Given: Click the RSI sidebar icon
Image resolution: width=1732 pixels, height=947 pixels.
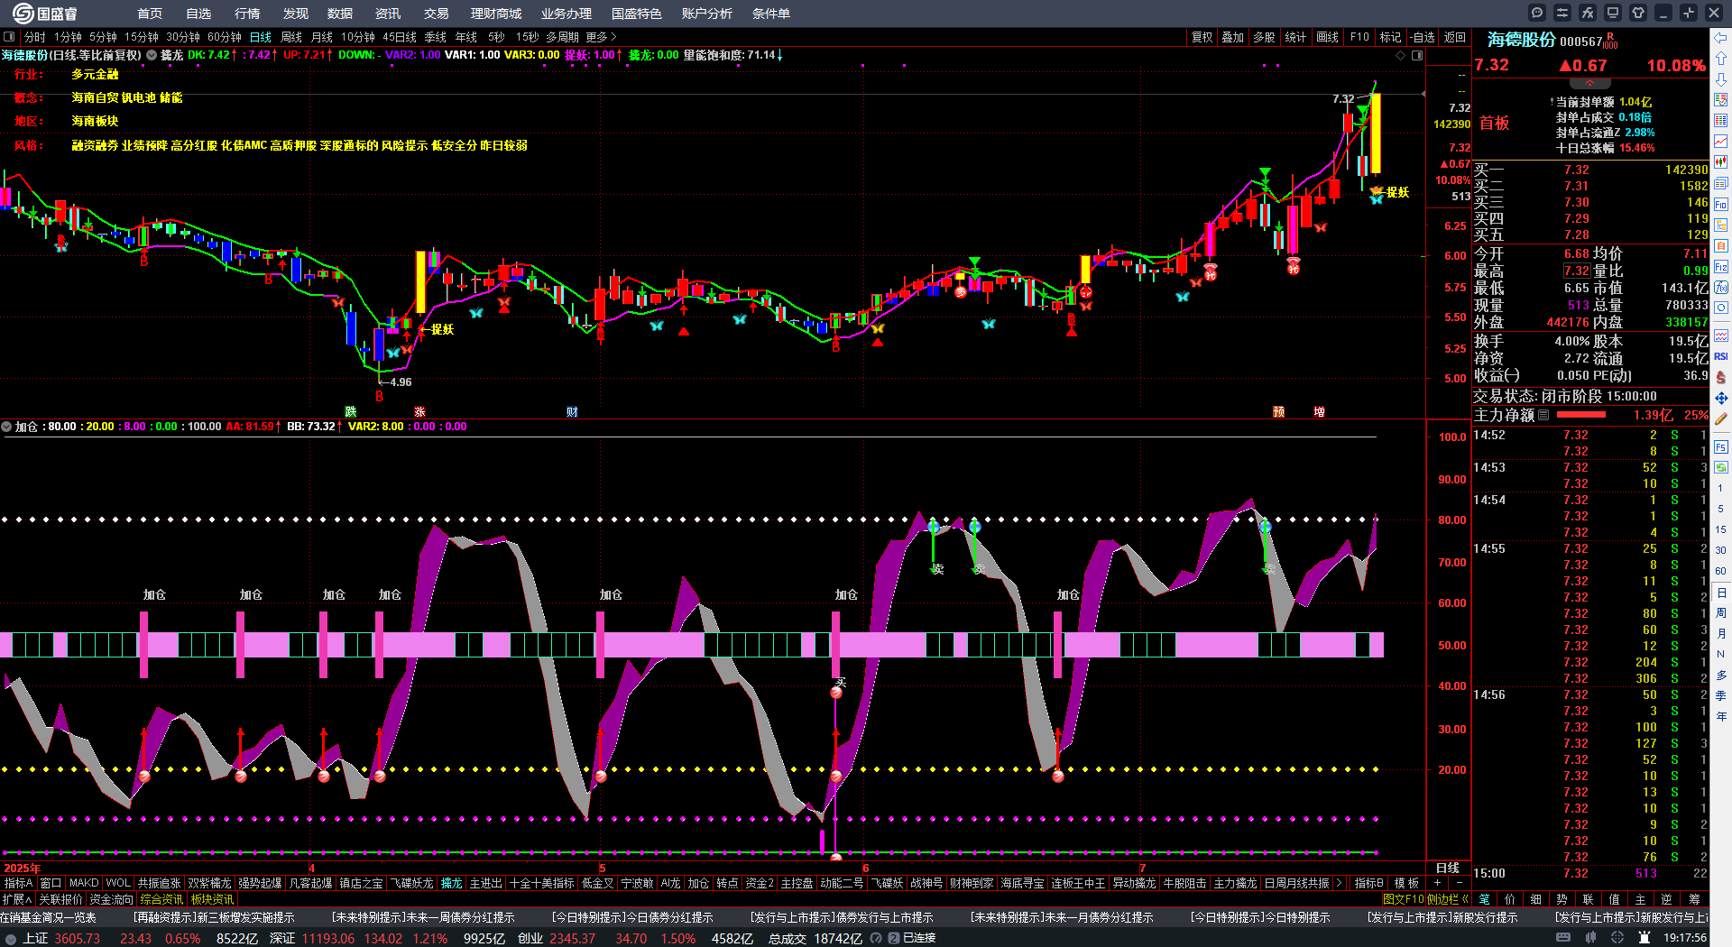Looking at the screenshot, I should (1721, 356).
